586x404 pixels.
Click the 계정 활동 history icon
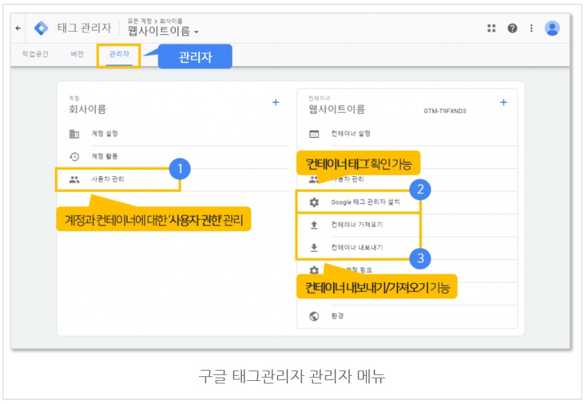point(74,156)
